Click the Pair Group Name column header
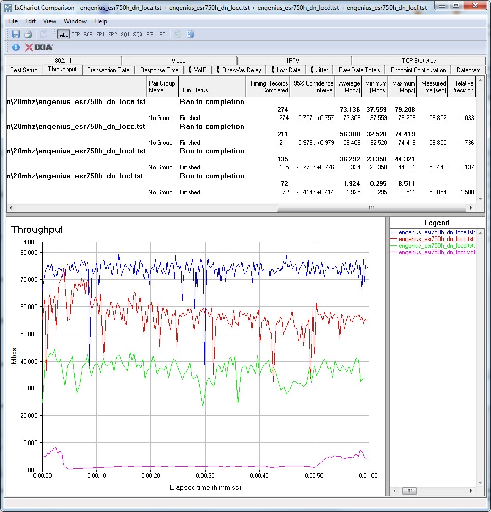Image resolution: width=491 pixels, height=512 pixels. click(x=162, y=87)
